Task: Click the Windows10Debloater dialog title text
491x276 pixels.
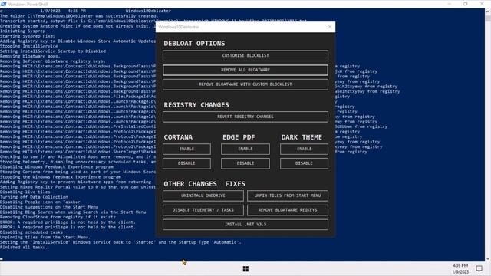Action: click(179, 27)
